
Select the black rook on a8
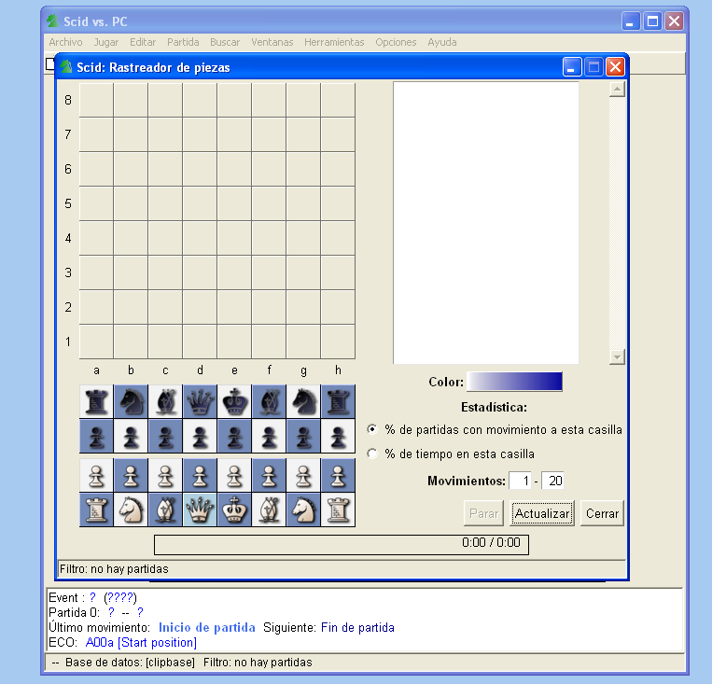pyautogui.click(x=96, y=401)
